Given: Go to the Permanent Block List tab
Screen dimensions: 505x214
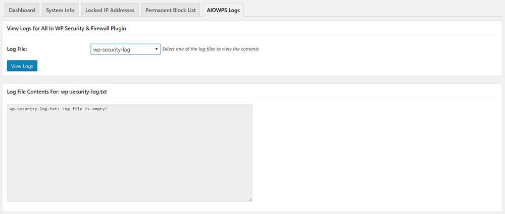Looking at the screenshot, I should [x=170, y=10].
